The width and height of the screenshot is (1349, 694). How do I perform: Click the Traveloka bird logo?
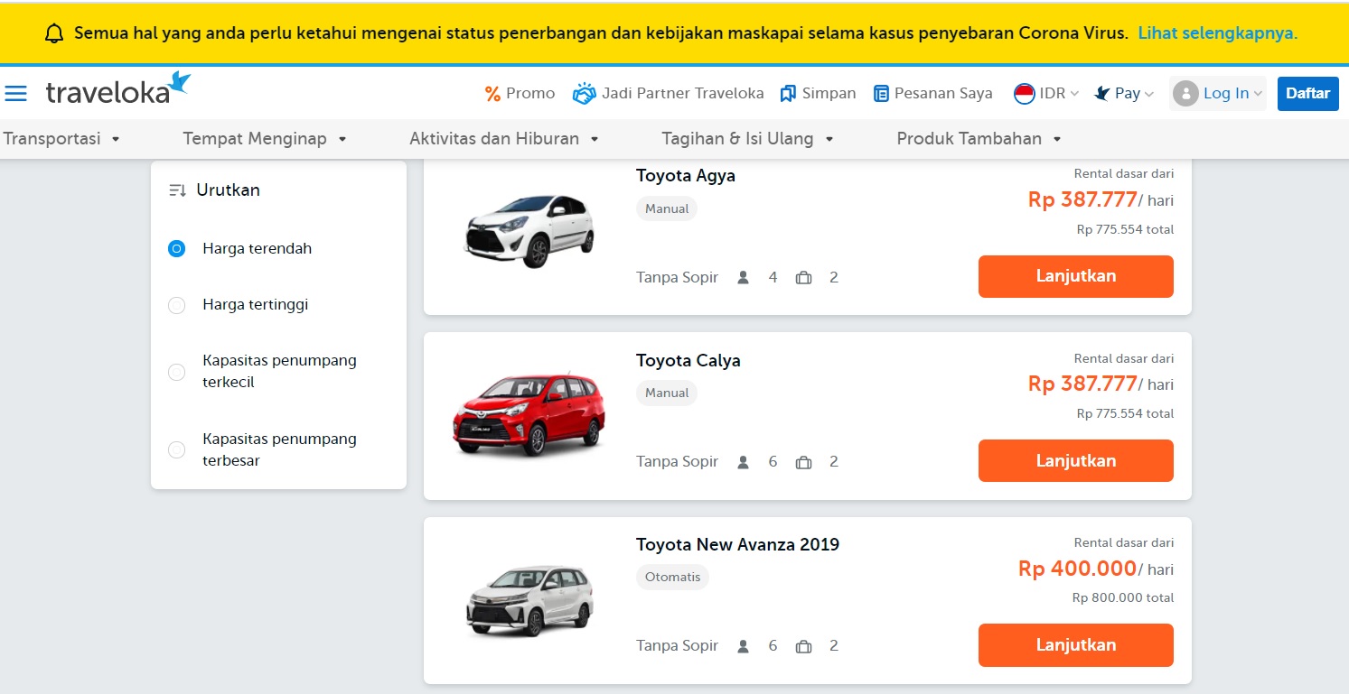coord(179,82)
